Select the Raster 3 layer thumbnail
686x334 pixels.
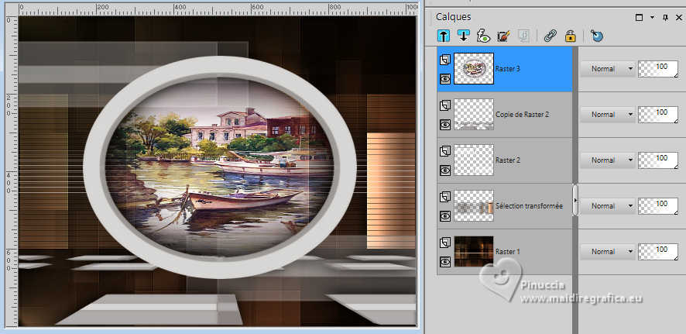(x=474, y=69)
